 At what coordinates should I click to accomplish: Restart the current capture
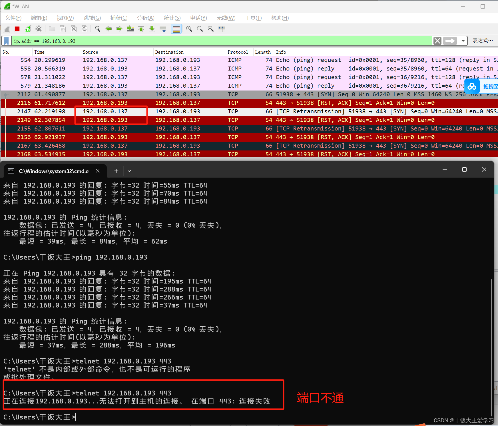(28, 29)
